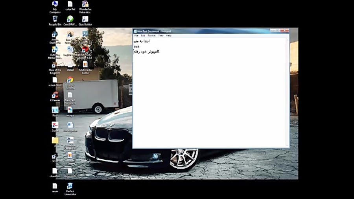Minimize the Notepad window
The width and height of the screenshot is (354, 199).
[273, 30]
